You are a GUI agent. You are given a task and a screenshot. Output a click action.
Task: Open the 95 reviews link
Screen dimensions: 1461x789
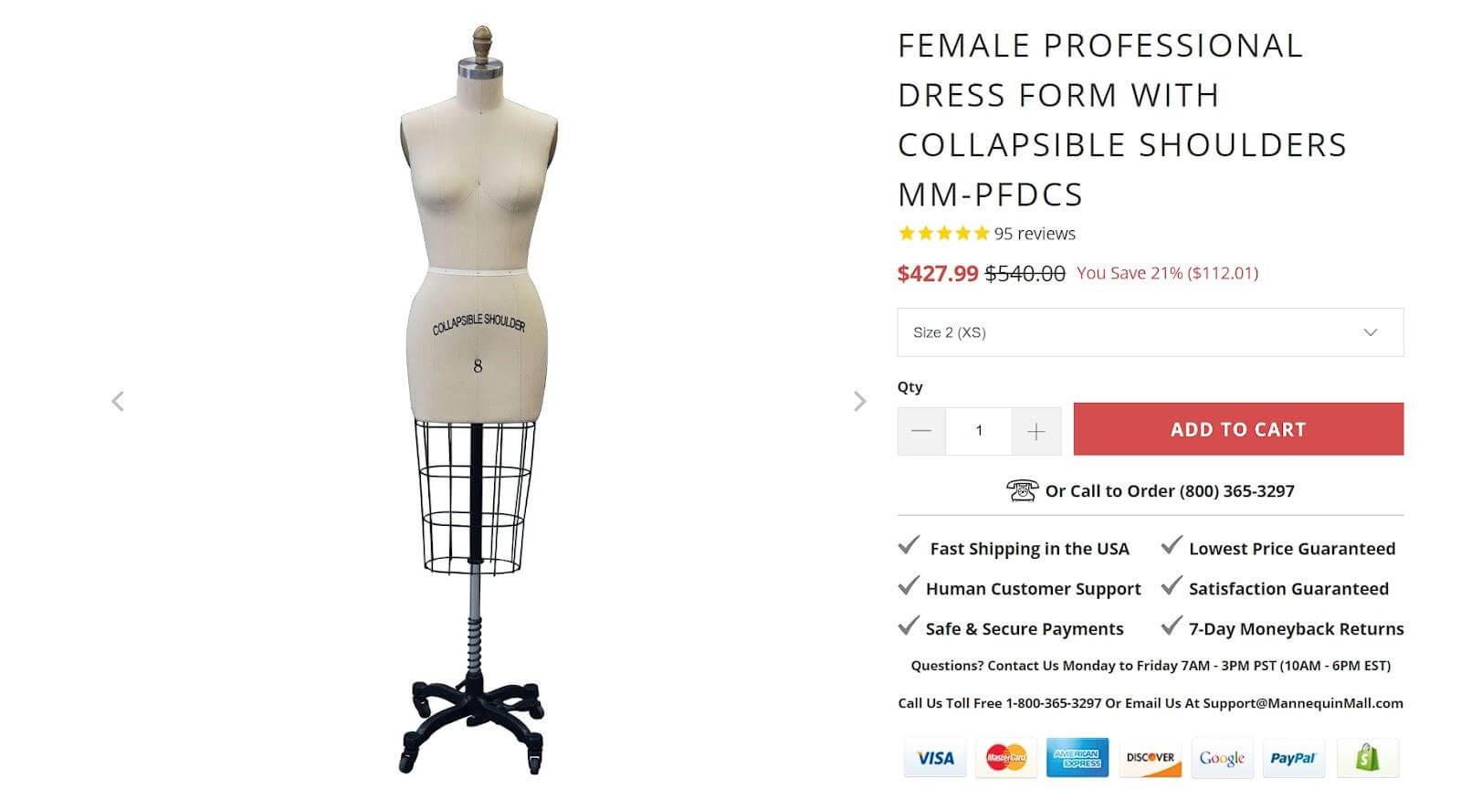coord(1035,234)
